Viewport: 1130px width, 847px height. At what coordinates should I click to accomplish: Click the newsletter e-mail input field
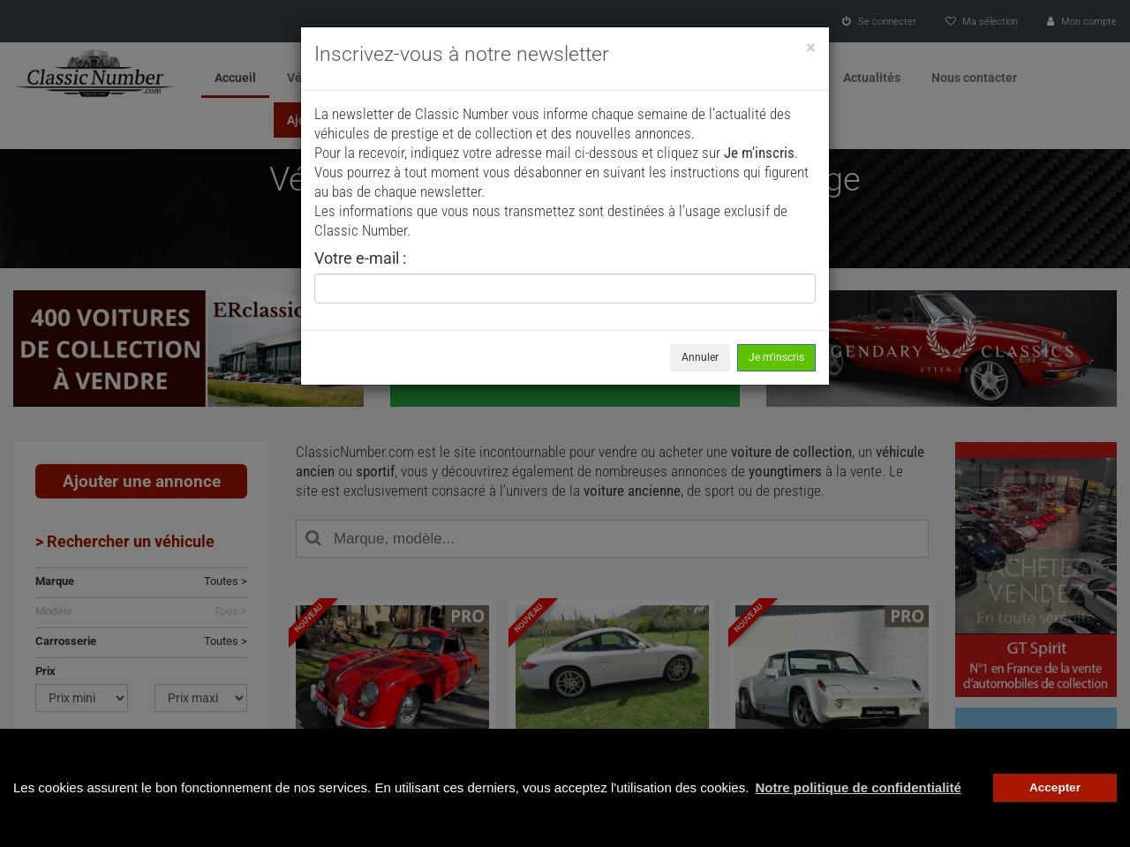[565, 289]
